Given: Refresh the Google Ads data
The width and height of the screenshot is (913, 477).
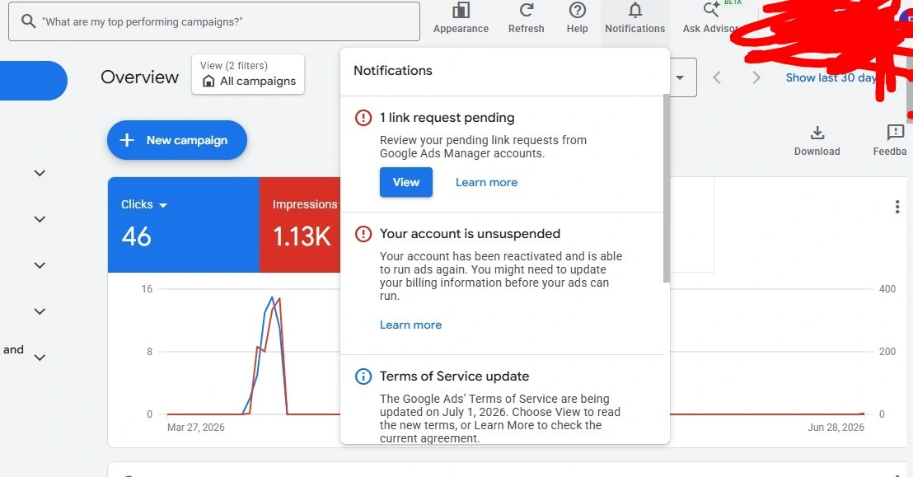Looking at the screenshot, I should tap(527, 11).
